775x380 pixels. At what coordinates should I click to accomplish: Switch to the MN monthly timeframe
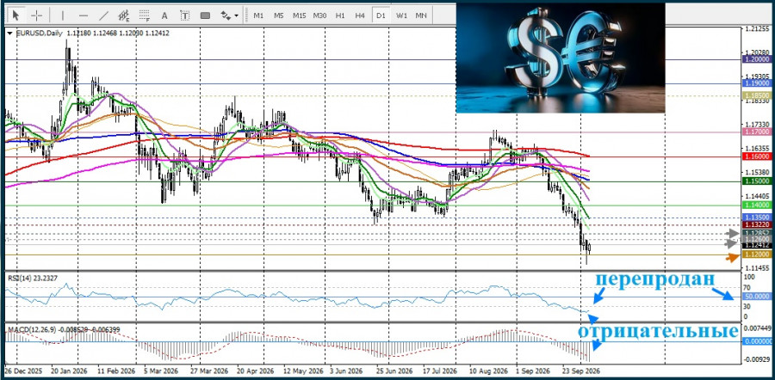click(x=421, y=15)
